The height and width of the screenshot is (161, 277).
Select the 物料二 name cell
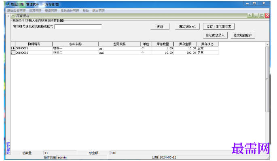click(x=76, y=53)
